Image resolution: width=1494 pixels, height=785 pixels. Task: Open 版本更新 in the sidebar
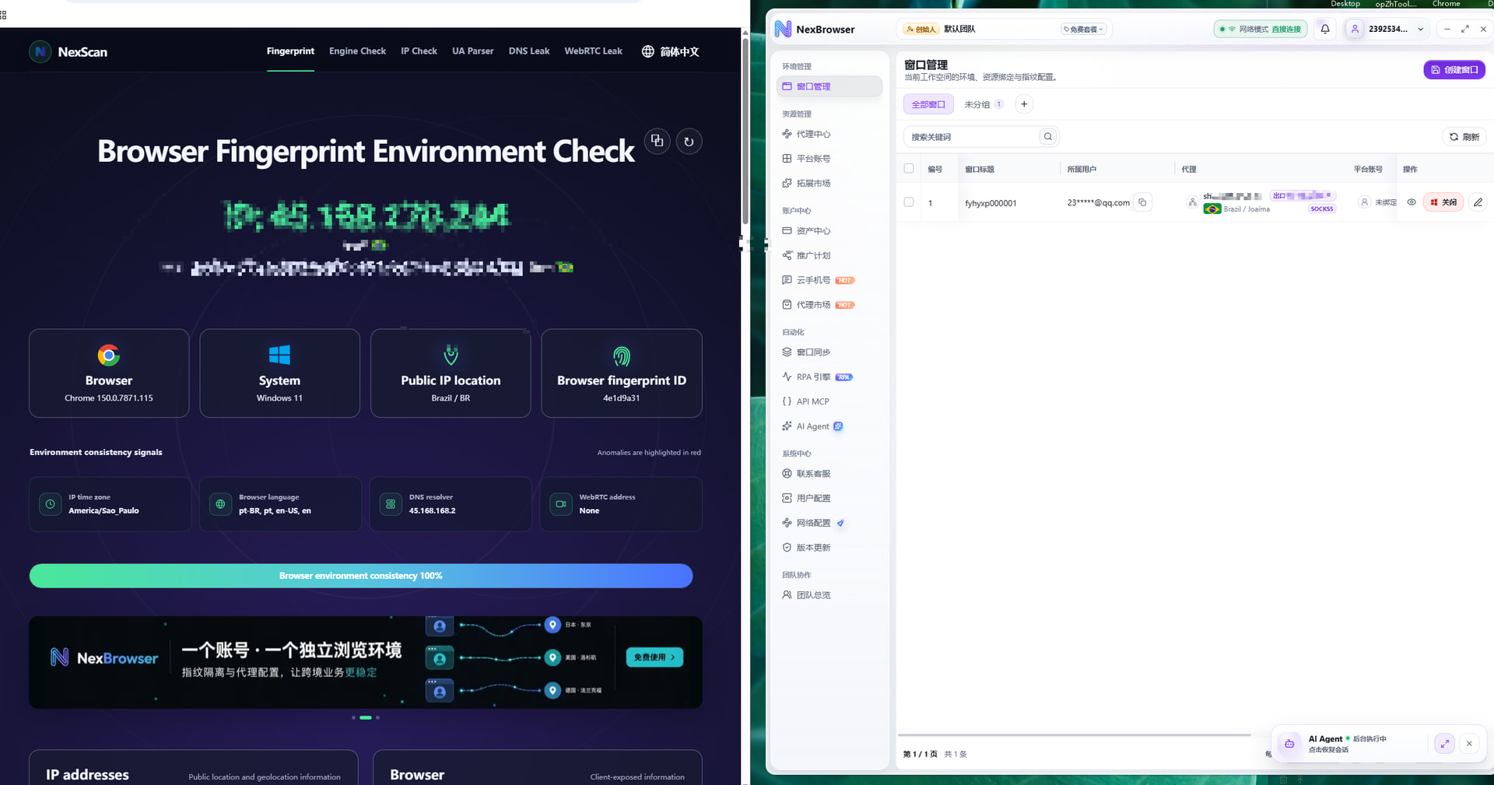tap(829, 548)
